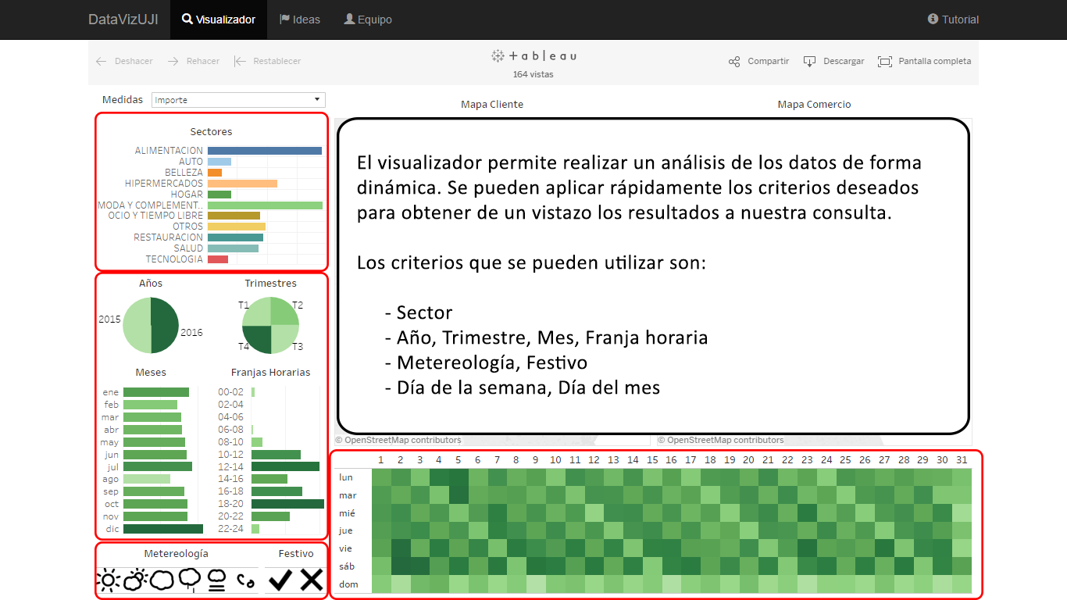This screenshot has height=600, width=1067.
Task: Click the MODA Y COMPLEMENT.. sector bar
Action: 265,205
